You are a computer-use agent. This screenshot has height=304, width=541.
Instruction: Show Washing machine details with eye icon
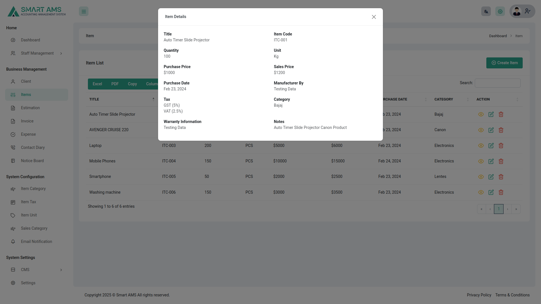(481, 192)
